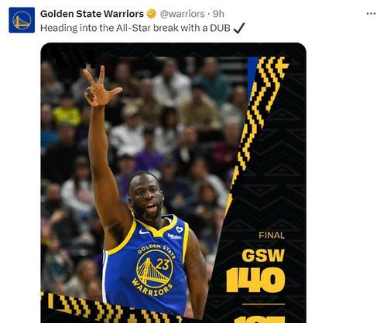Screen dimensions: 387x323
Task: Click the Rakuten sponsor patch
Action: (x=174, y=236)
